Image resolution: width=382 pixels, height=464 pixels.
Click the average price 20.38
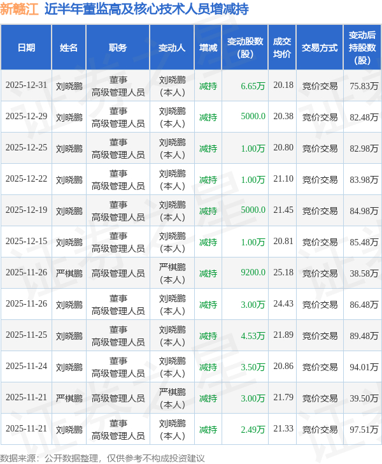click(x=283, y=117)
